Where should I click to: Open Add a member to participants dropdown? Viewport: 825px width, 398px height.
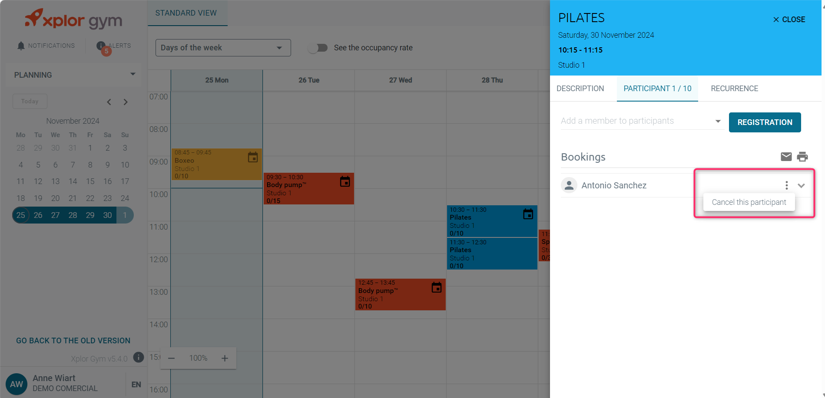point(641,121)
